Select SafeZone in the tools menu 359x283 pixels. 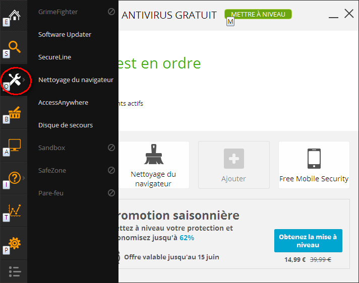[52, 170]
